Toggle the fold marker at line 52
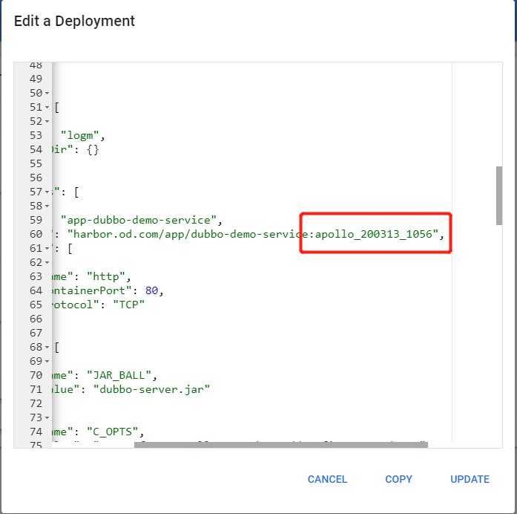This screenshot has width=517, height=514. point(47,121)
